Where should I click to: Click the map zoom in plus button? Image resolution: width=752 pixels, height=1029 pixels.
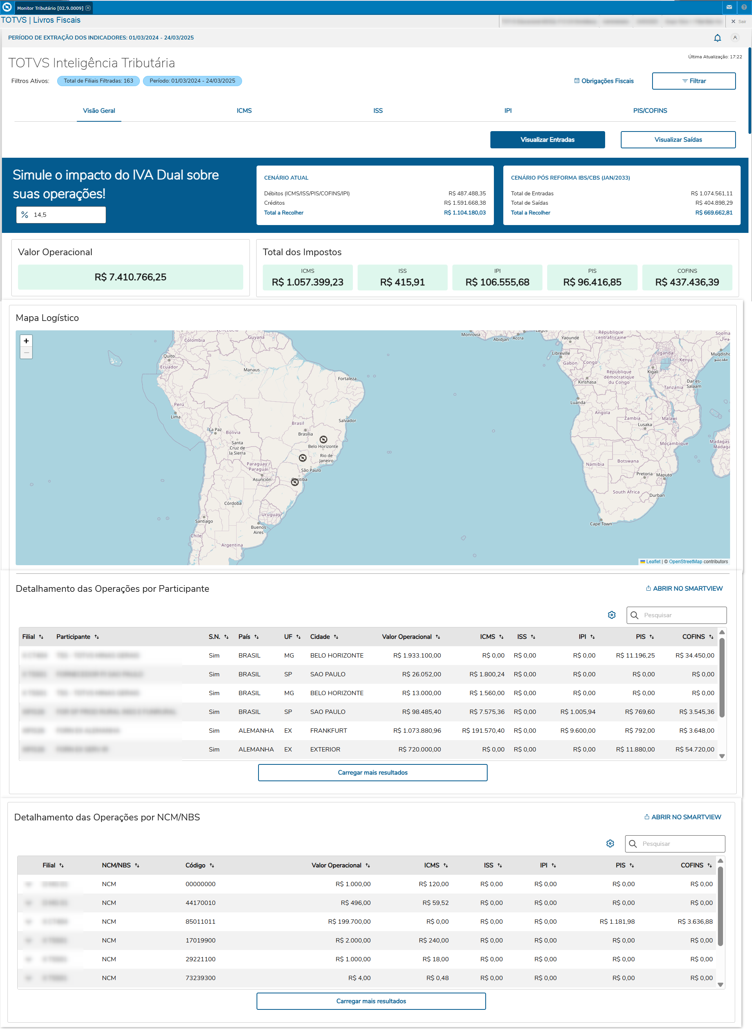click(x=26, y=341)
